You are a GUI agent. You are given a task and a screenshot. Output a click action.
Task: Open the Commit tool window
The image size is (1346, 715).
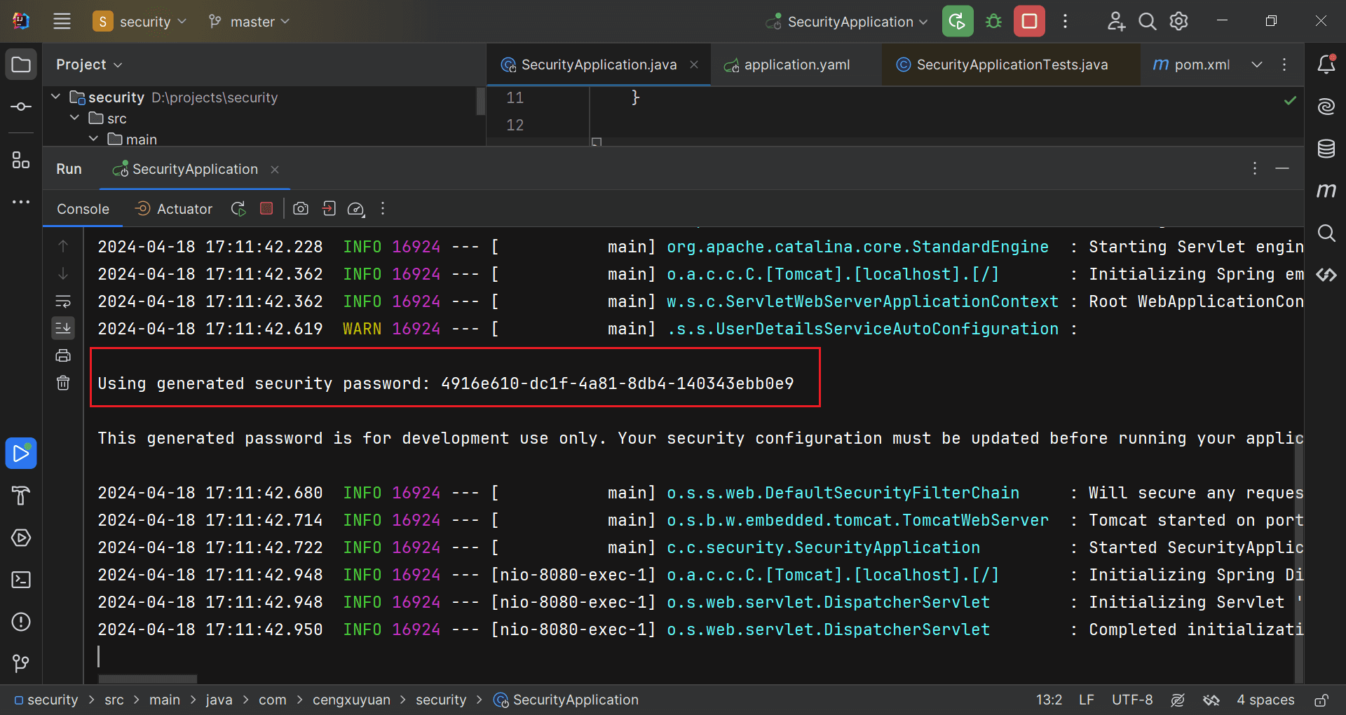[x=21, y=107]
